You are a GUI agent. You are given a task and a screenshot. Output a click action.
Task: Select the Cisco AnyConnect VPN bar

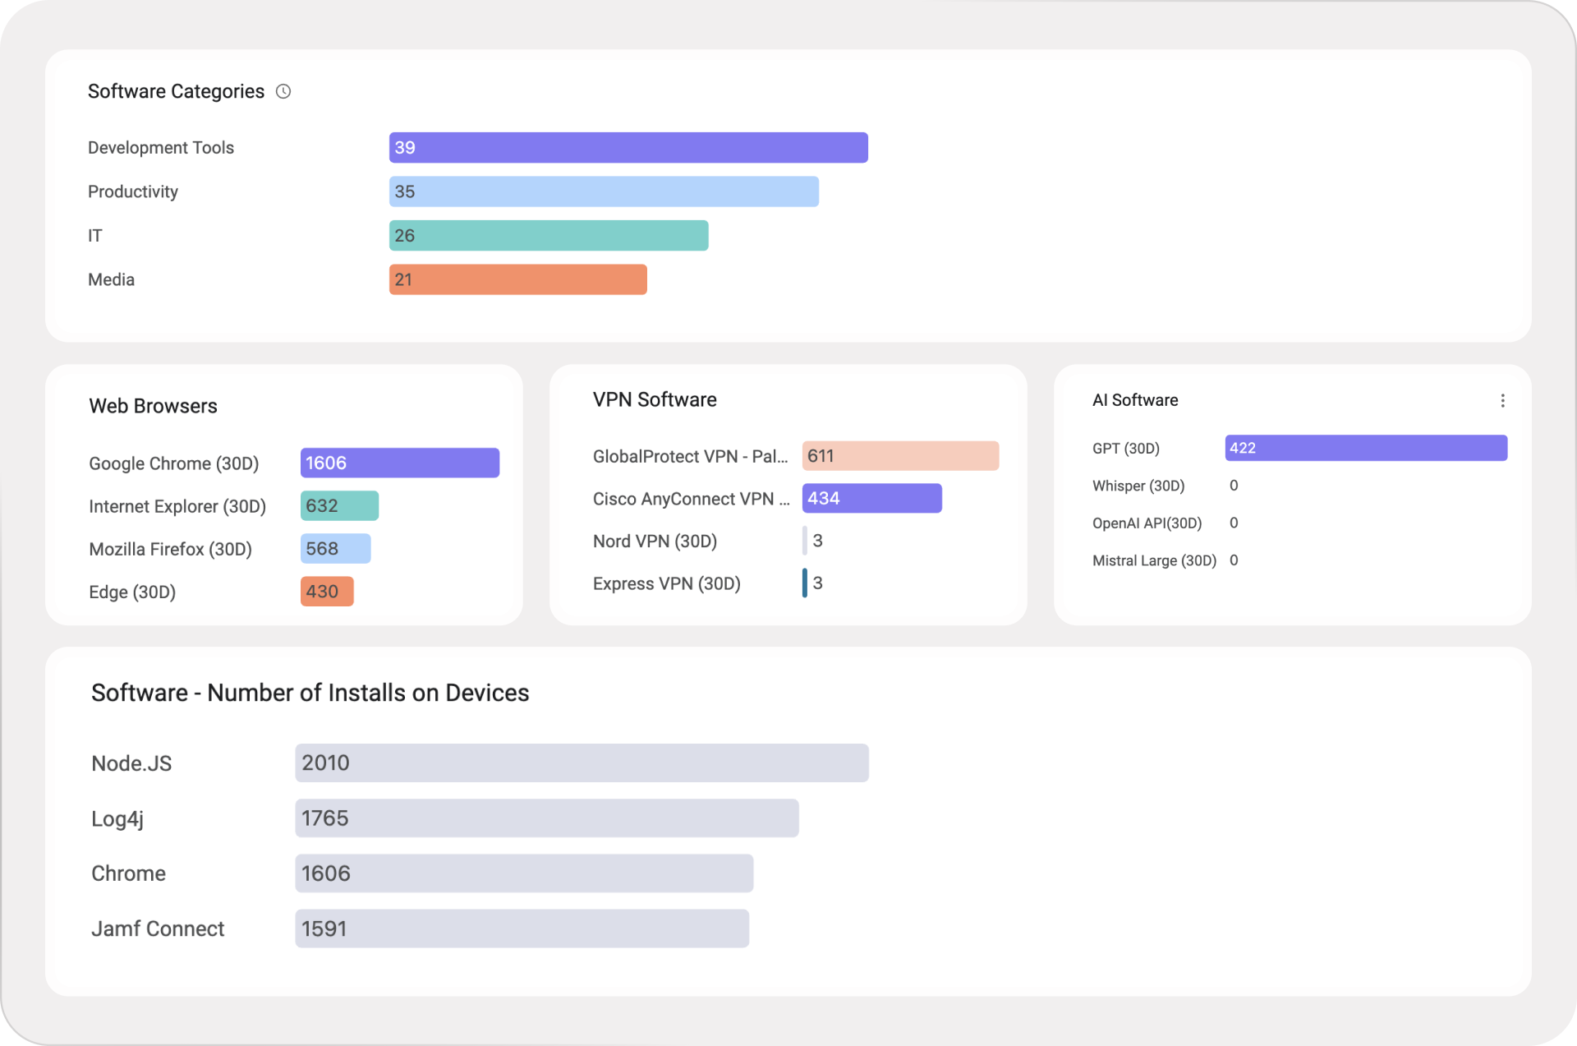(871, 498)
